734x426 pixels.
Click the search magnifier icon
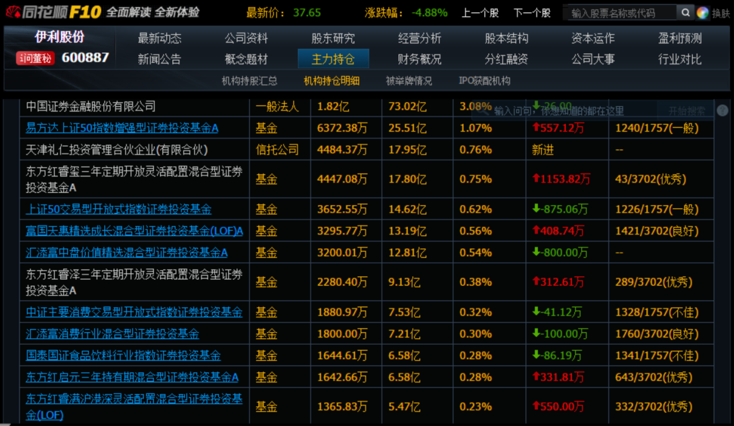tap(685, 12)
